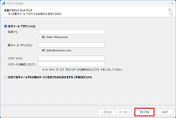Click the example text 'Daiki Matsumoto'

click(x=57, y=37)
